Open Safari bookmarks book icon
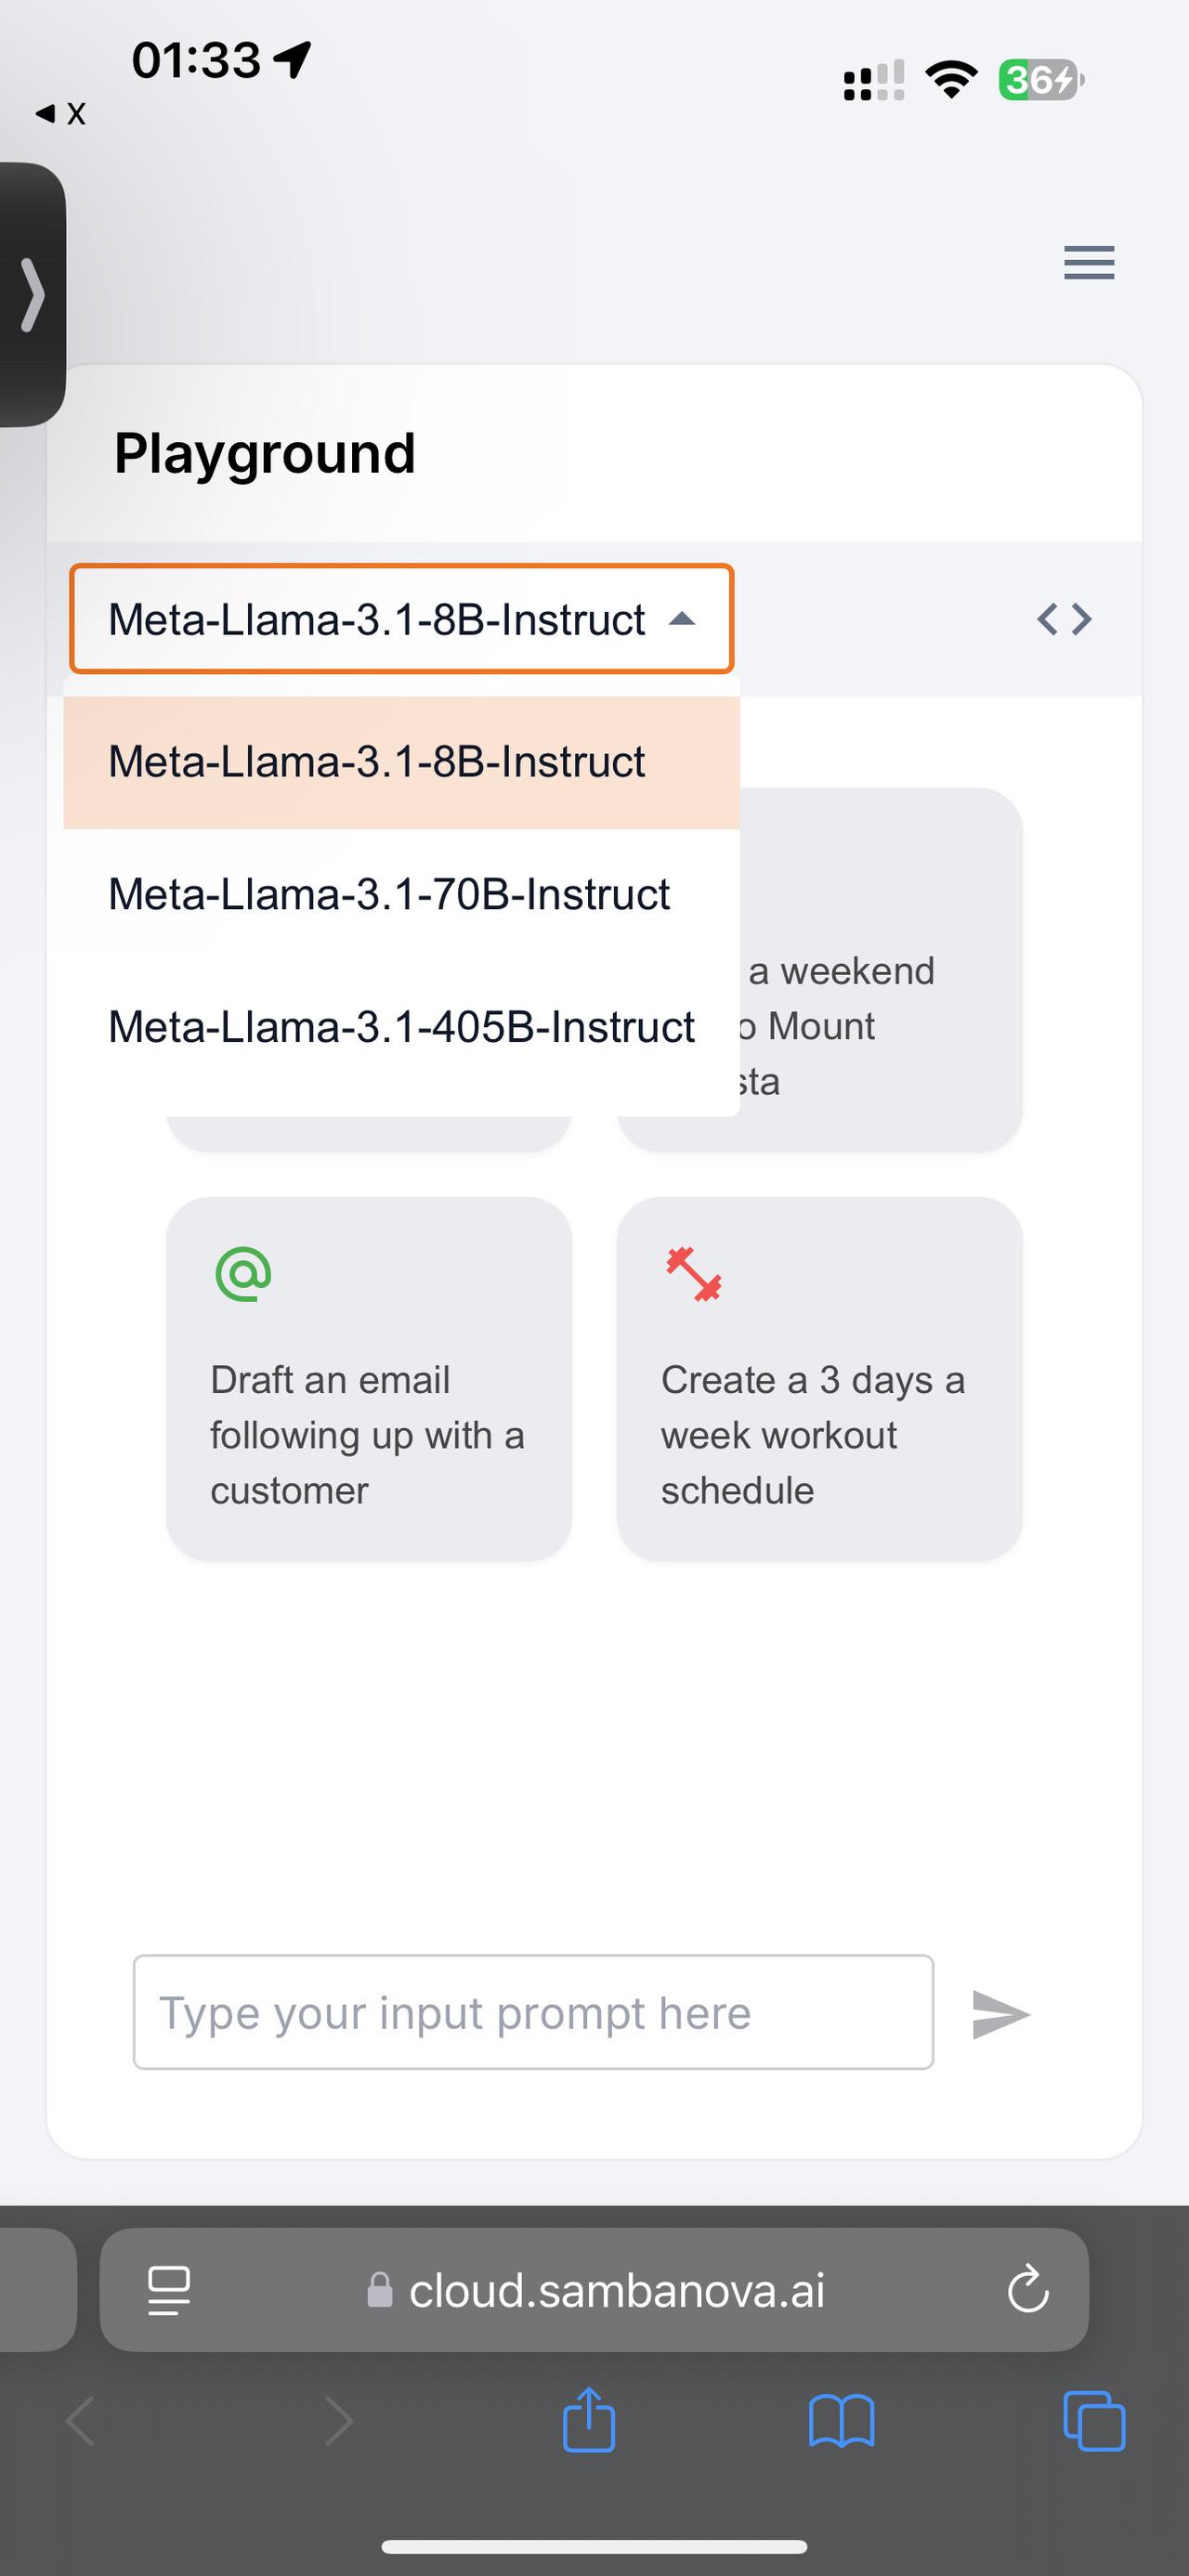 (841, 2421)
